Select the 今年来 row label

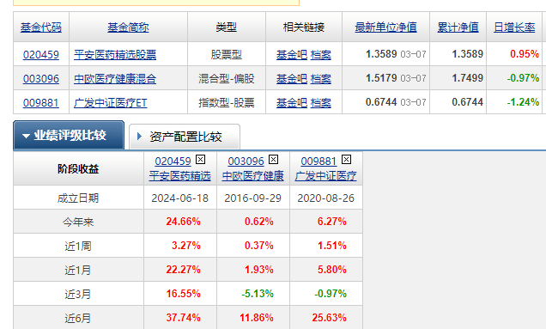click(x=78, y=222)
